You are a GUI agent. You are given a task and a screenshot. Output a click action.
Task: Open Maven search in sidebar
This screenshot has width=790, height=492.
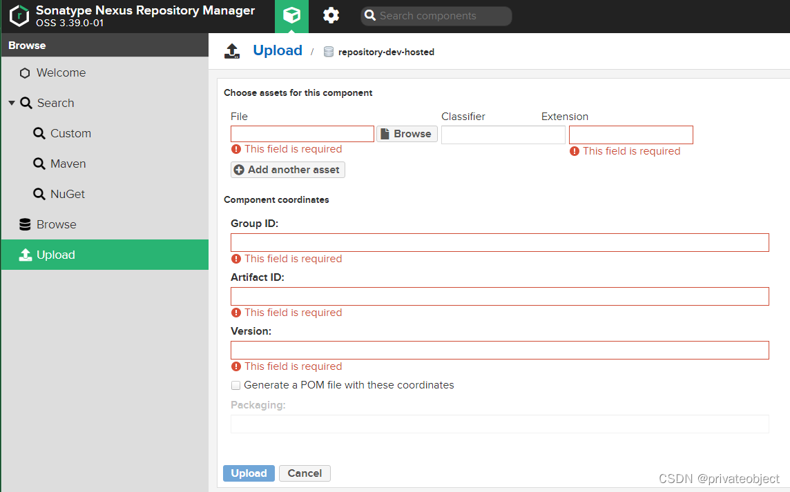[x=105, y=164]
